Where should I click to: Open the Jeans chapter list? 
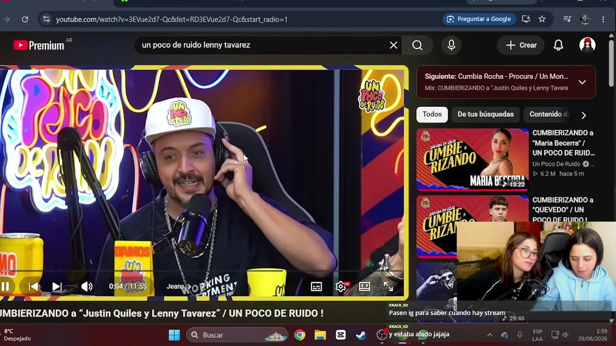[x=179, y=286]
